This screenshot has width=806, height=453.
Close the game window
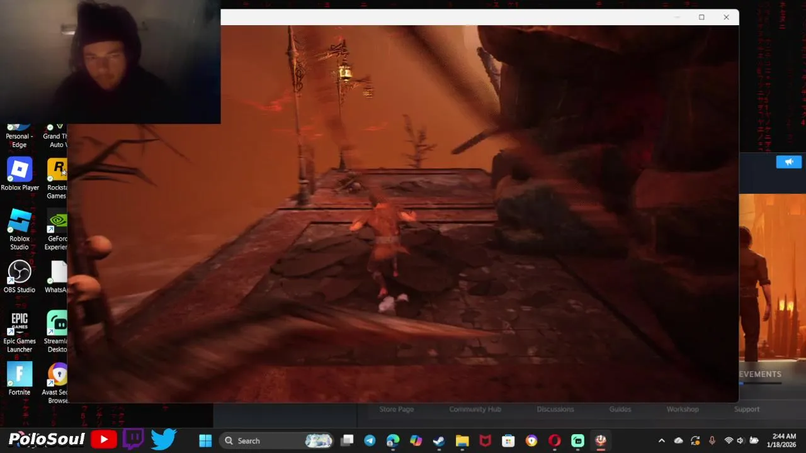coord(726,17)
